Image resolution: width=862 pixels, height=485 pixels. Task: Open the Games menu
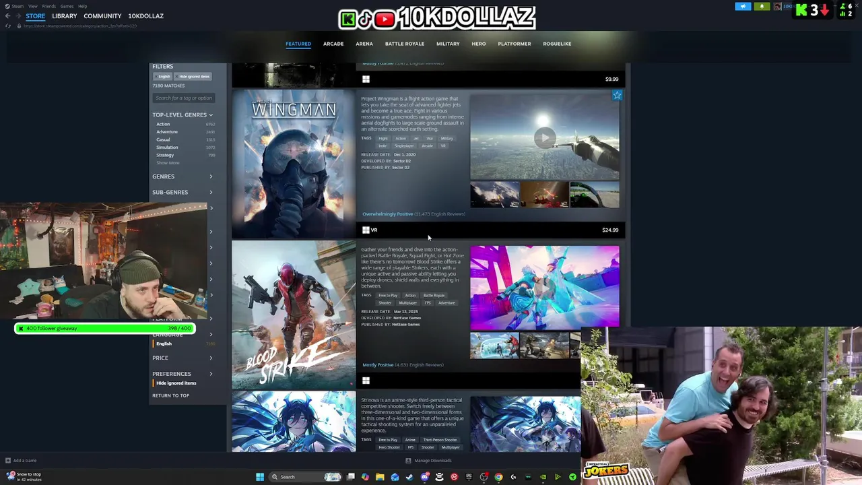67,6
